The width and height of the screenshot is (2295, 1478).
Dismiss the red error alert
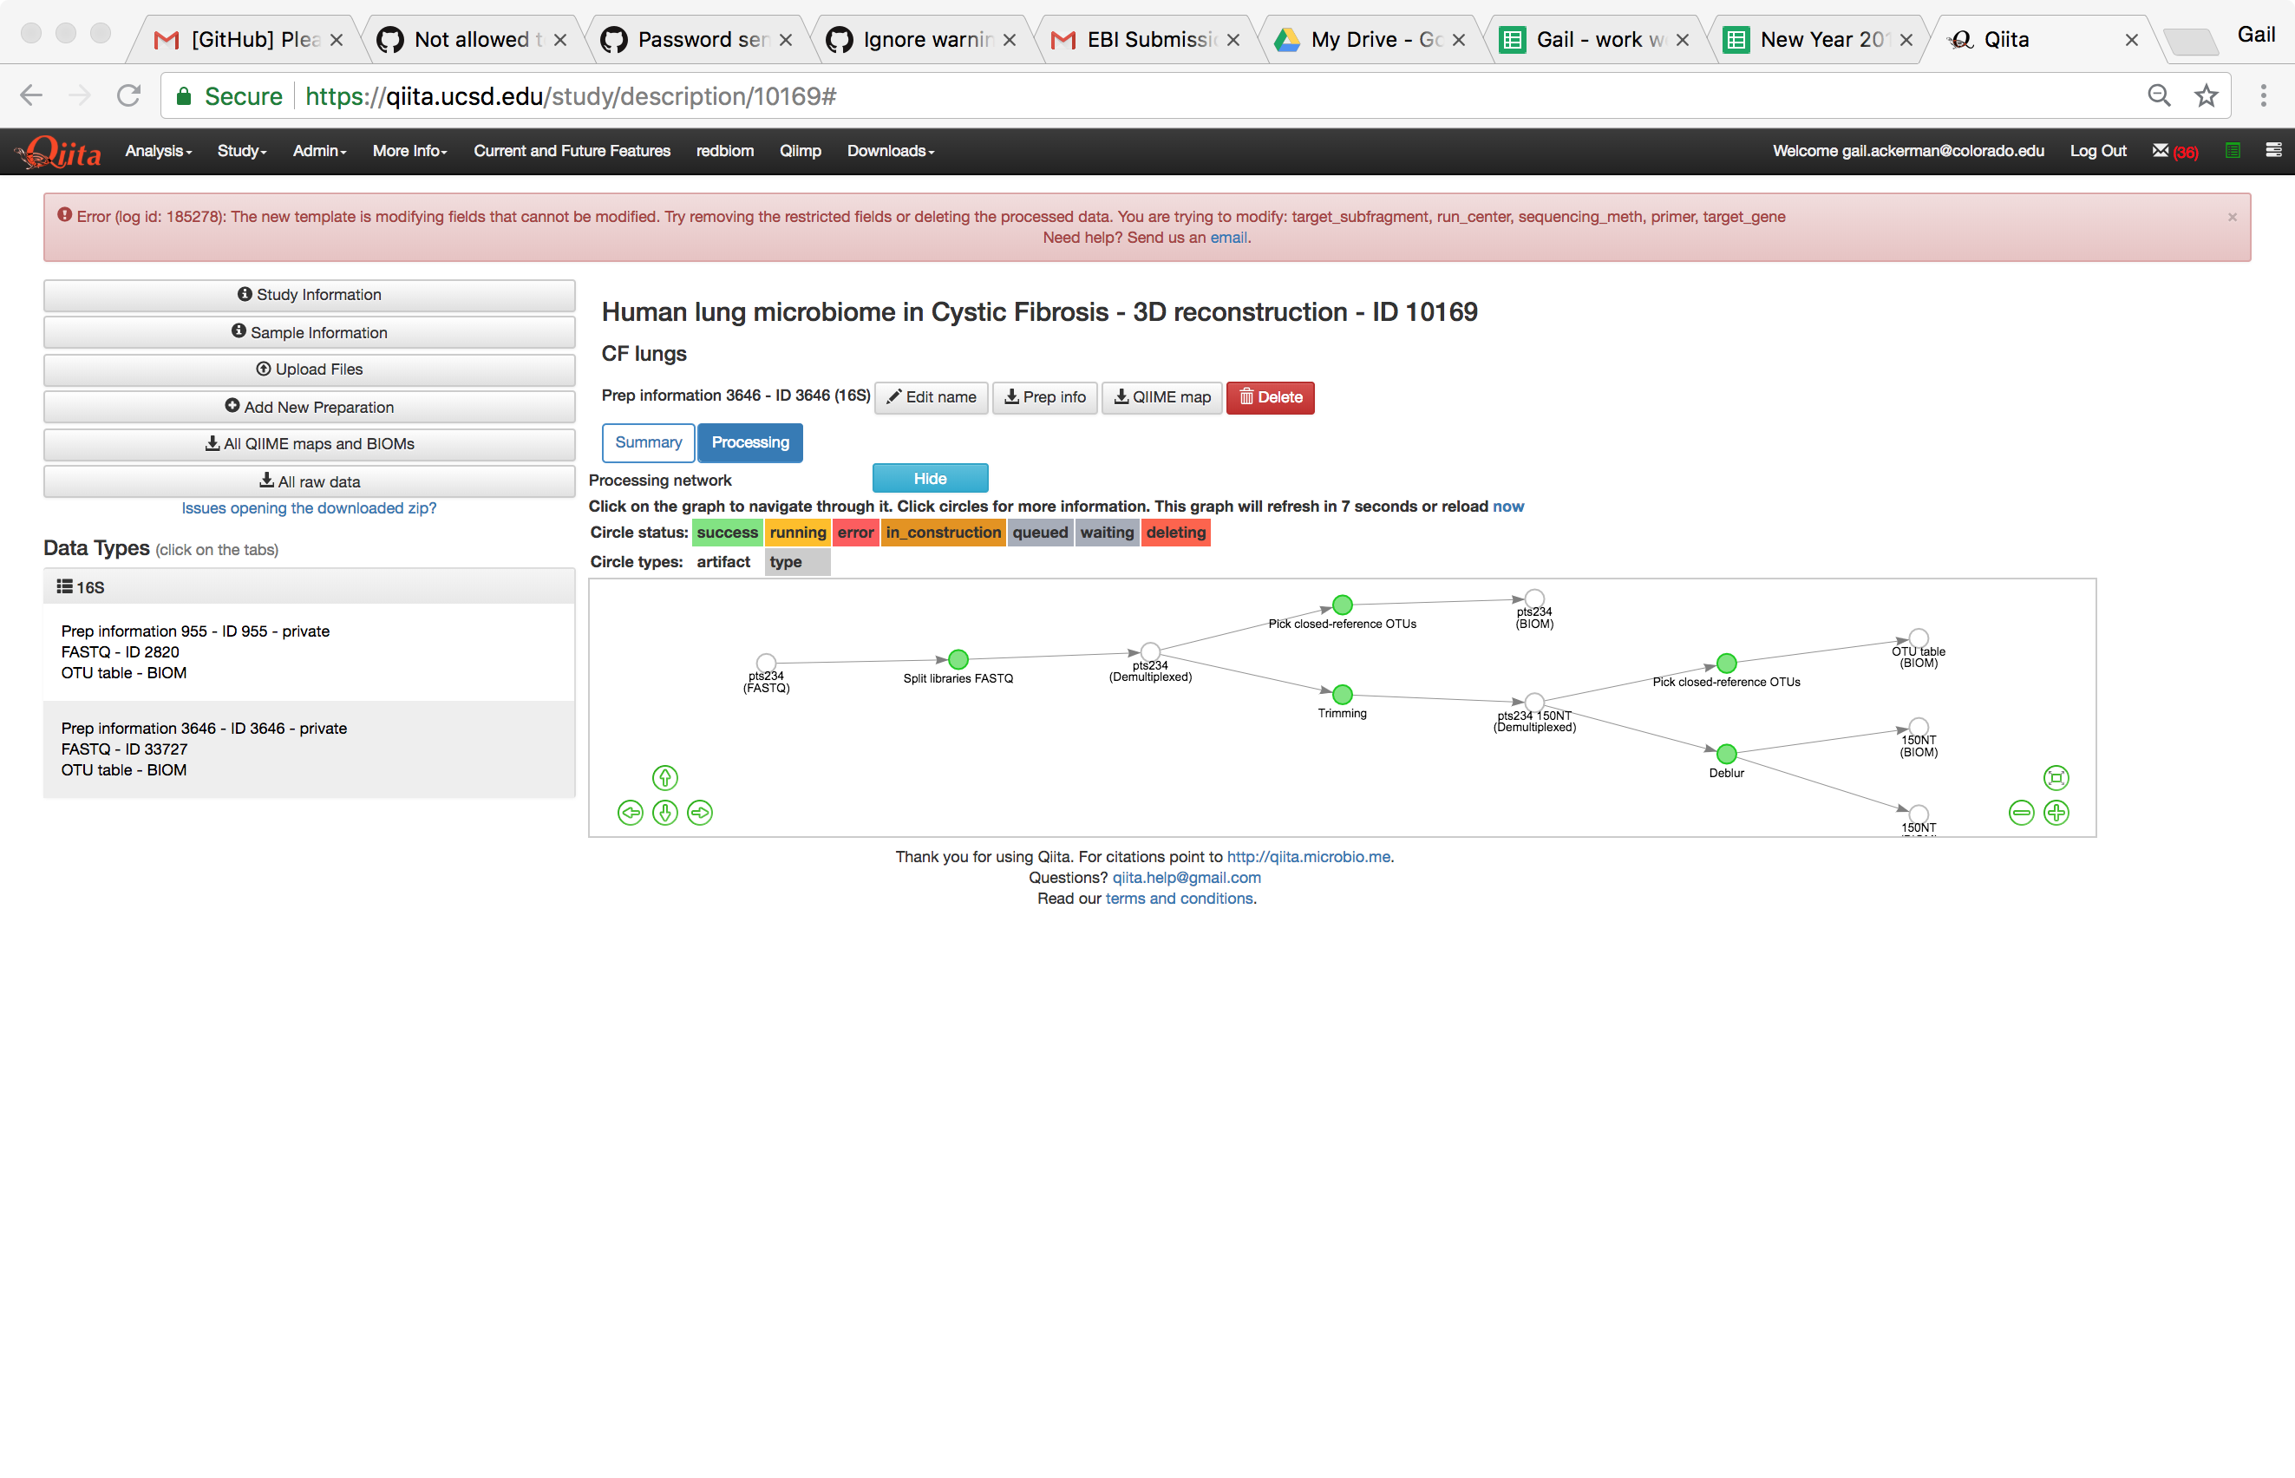(x=2232, y=218)
